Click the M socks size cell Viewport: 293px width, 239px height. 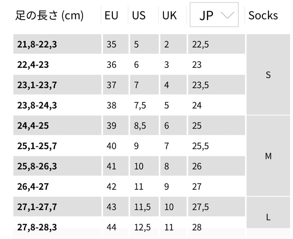[268, 156]
